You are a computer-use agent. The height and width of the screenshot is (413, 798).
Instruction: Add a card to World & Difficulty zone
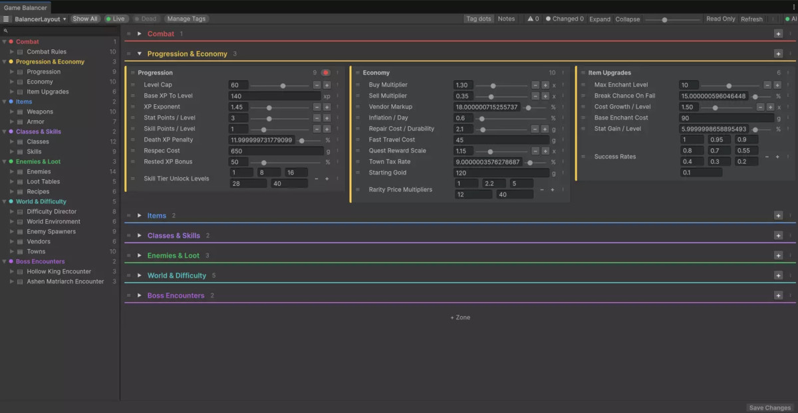[x=778, y=276]
